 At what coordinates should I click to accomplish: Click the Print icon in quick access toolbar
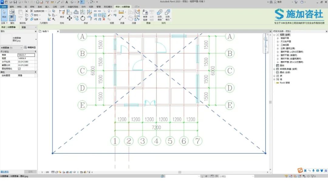pos(38,2)
